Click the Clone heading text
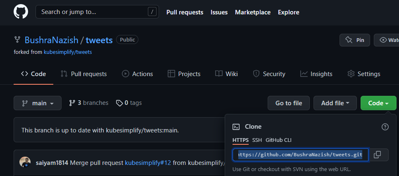 point(253,127)
